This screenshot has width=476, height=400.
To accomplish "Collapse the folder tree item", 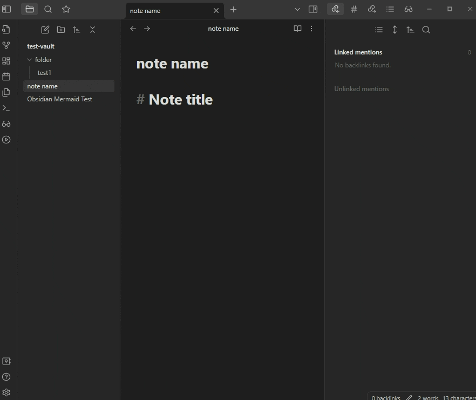I will coord(30,59).
